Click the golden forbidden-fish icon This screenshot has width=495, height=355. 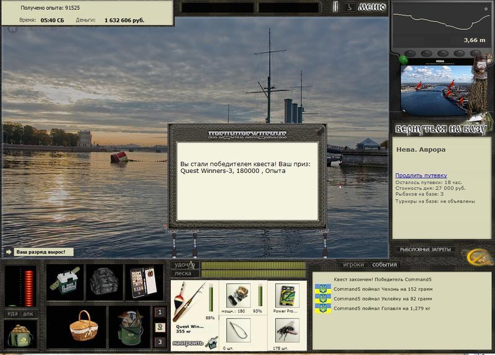[478, 257]
